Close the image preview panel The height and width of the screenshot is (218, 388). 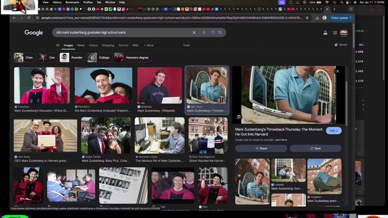[x=337, y=71]
